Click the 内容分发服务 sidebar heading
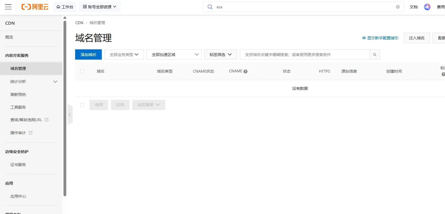The width and height of the screenshot is (445, 214). [x=17, y=55]
